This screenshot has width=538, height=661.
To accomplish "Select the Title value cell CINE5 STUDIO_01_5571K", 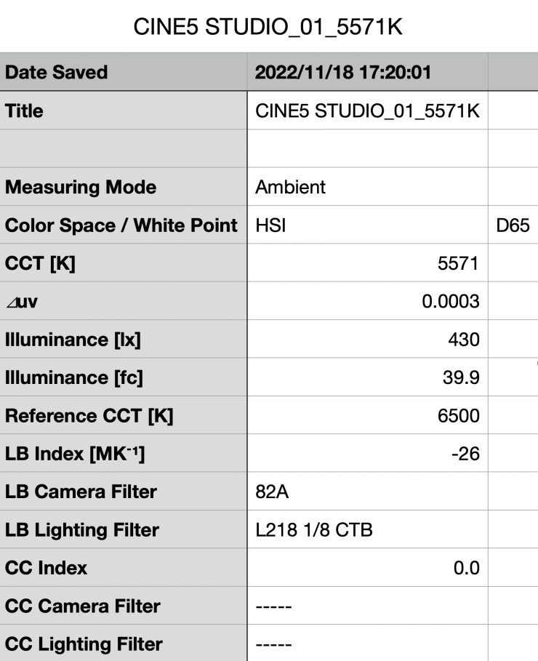I will pos(367,111).
